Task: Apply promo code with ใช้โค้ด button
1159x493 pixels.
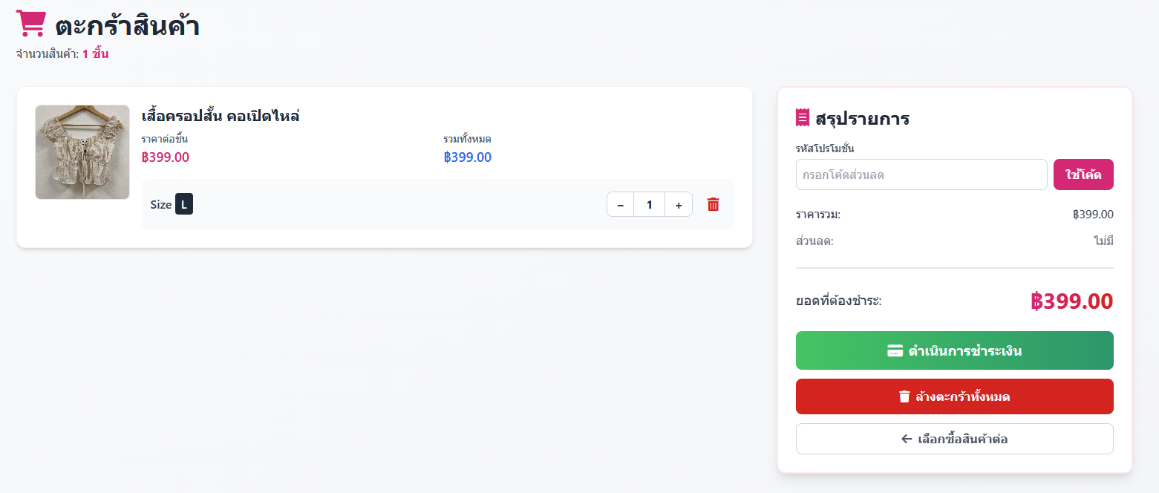Action: pyautogui.click(x=1083, y=174)
